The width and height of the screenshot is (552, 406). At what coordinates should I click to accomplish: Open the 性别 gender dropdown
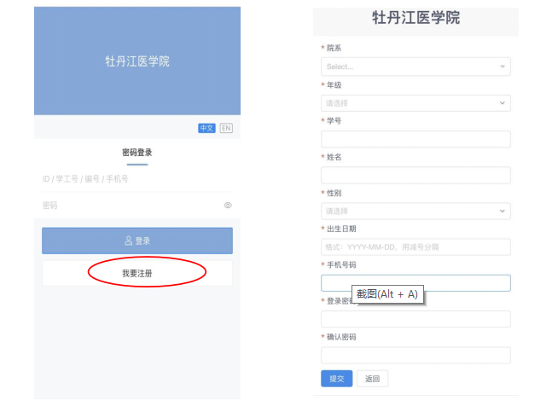[x=415, y=211]
